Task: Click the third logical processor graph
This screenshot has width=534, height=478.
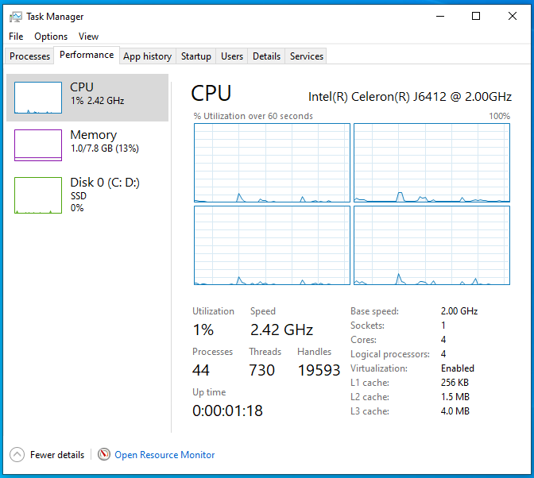Action: point(272,245)
